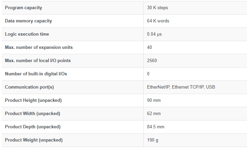
Task: Click the Logic execution time label
Action: 27,34
